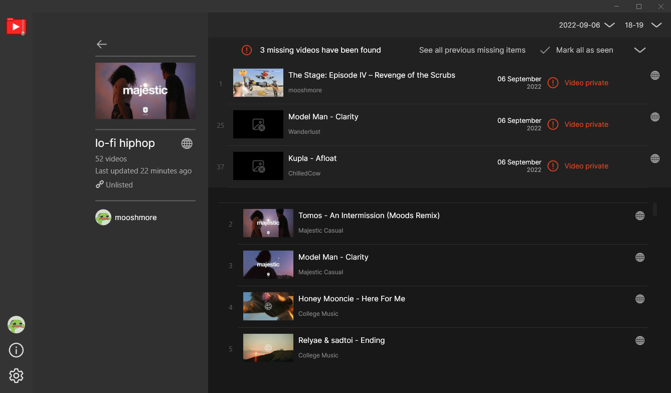Click the globe icon for Tomos - An Intermission
Viewport: 671px width, 393px height.
pyautogui.click(x=640, y=216)
